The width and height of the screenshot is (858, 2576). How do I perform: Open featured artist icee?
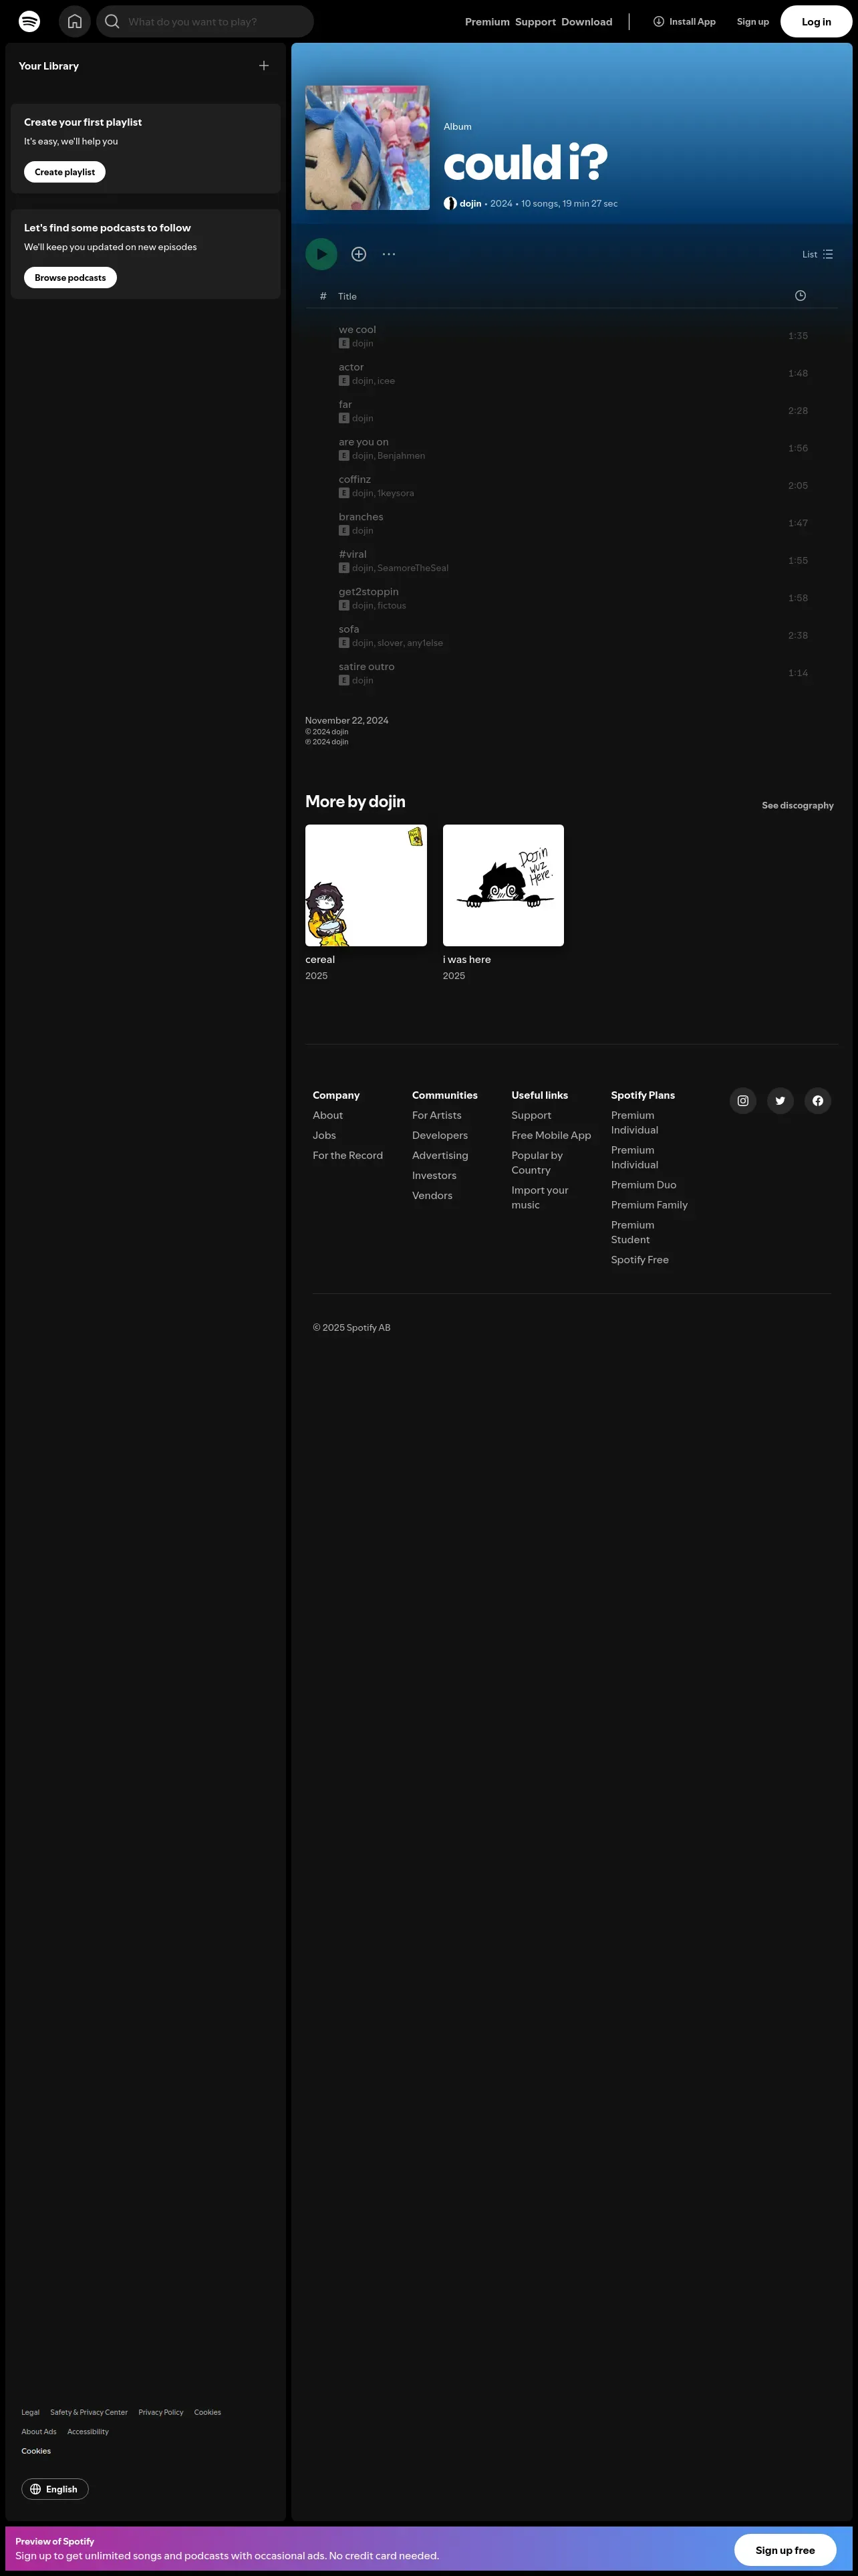(x=386, y=381)
